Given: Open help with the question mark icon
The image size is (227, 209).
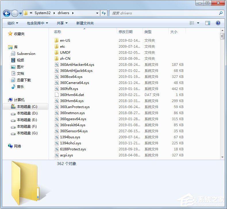Looking at the screenshot, I should [x=218, y=23].
